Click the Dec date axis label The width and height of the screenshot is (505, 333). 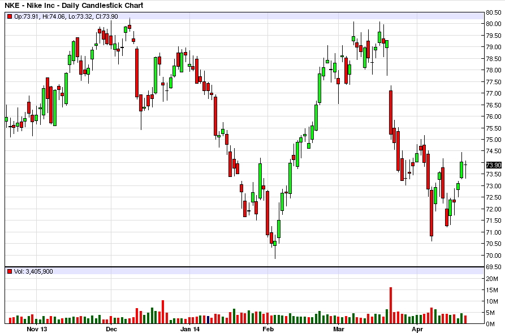click(111, 329)
